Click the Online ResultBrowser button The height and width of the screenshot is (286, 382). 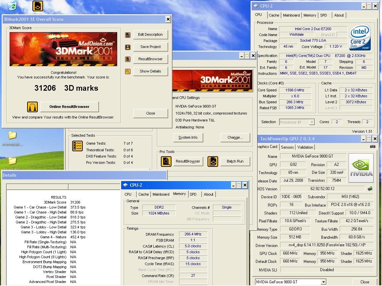click(70, 107)
